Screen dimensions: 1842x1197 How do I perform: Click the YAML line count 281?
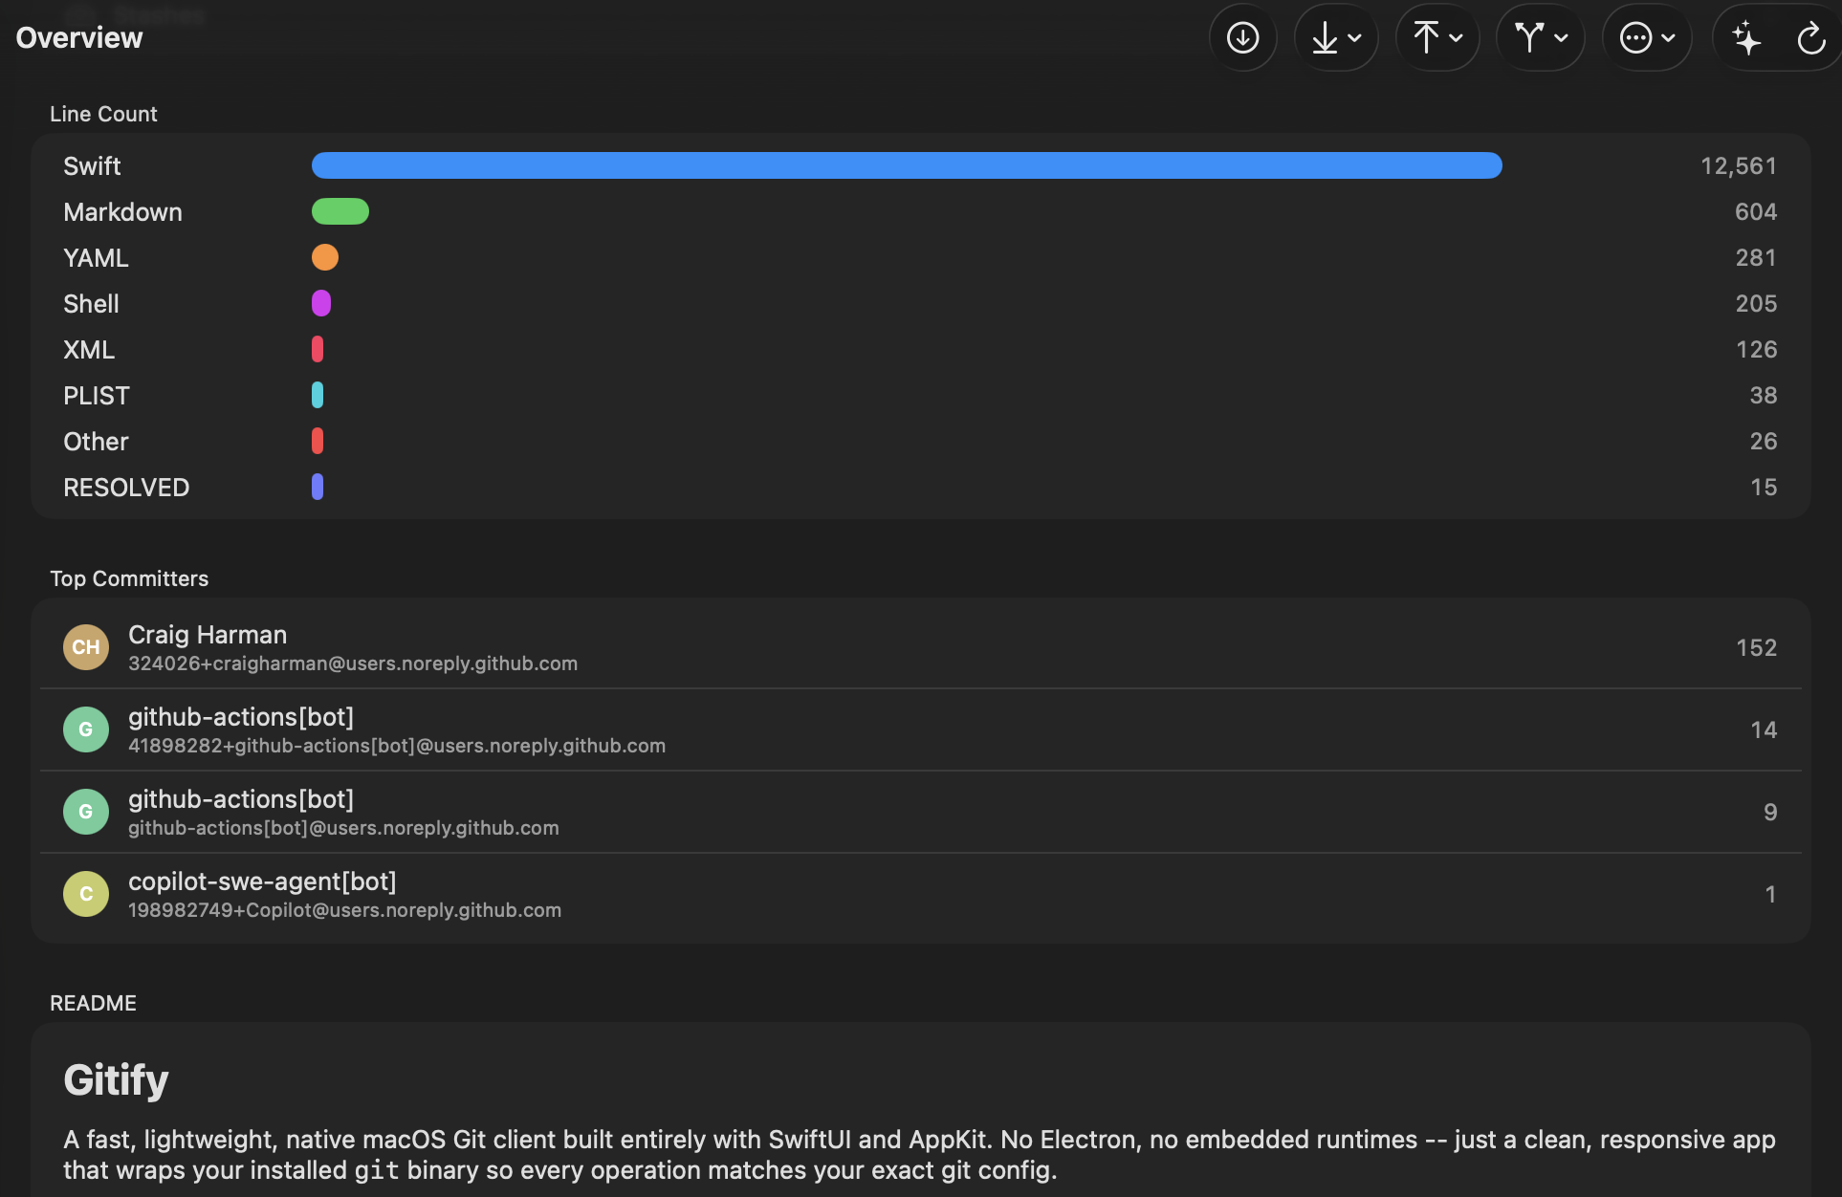pos(1756,258)
